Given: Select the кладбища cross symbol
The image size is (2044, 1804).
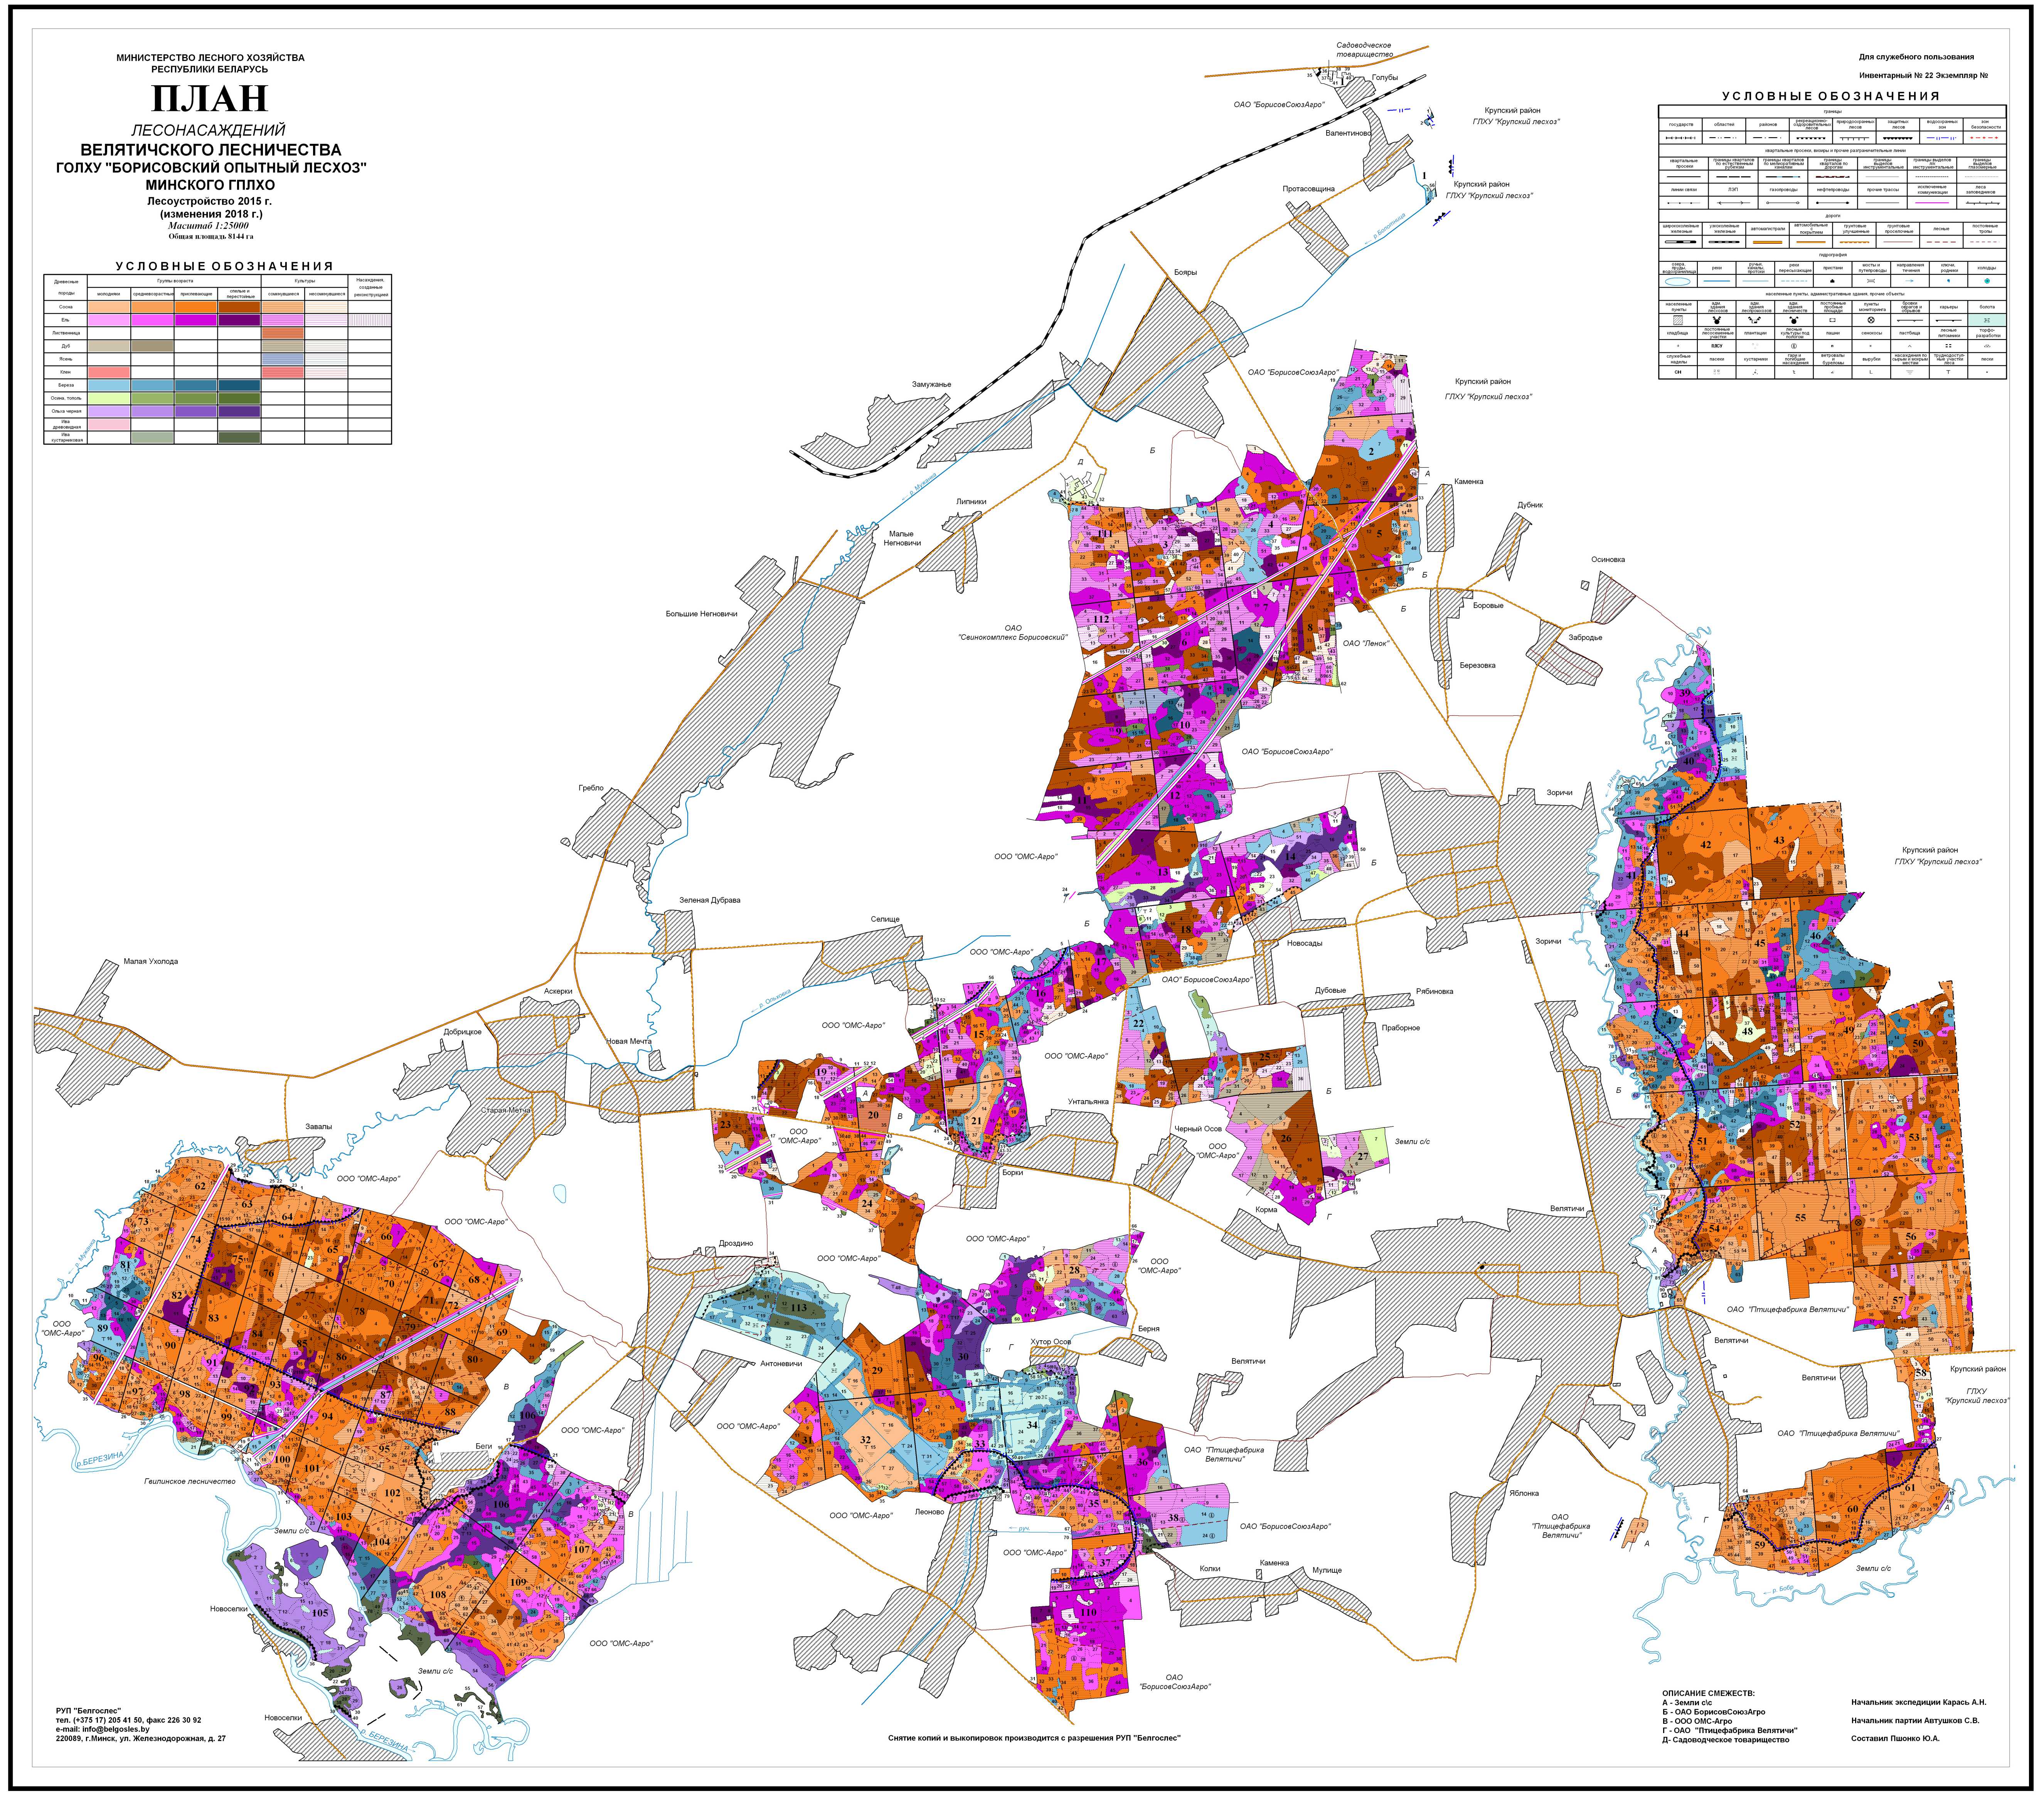Looking at the screenshot, I should (1679, 346).
